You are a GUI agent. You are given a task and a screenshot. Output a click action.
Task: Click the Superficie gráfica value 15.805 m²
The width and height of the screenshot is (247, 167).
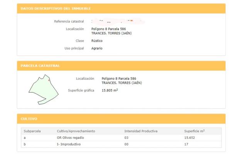(110, 90)
